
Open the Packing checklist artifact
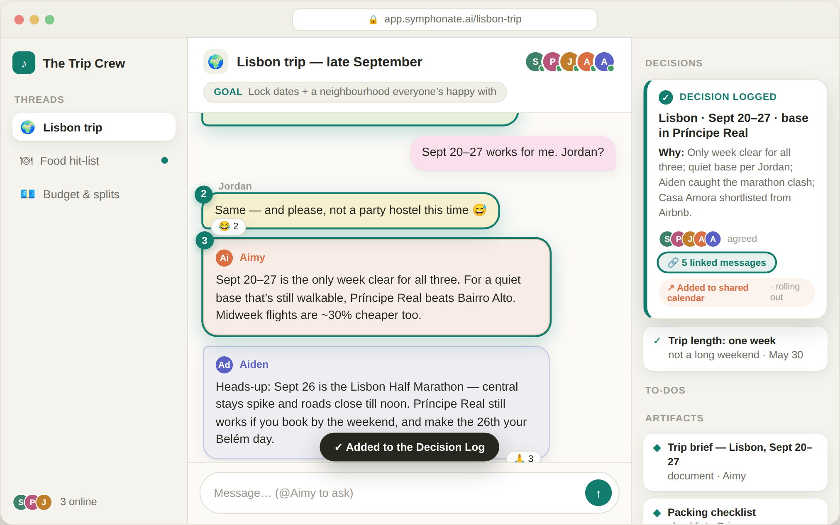[735, 512]
